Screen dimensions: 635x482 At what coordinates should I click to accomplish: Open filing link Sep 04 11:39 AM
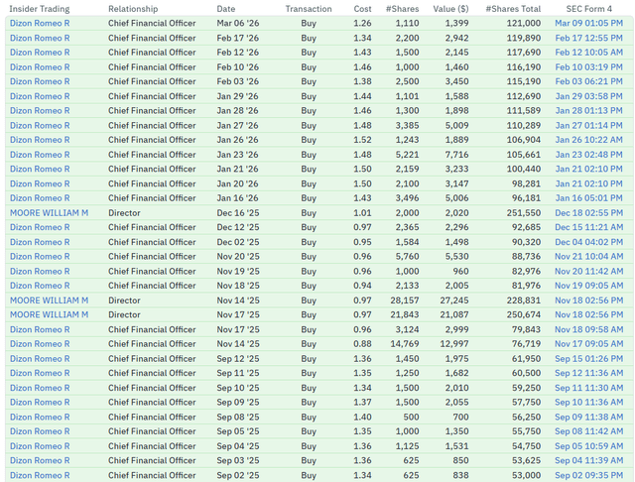tap(588, 460)
